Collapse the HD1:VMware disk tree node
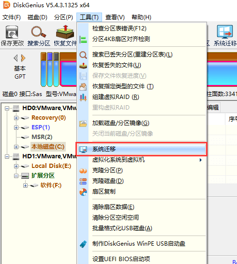237x264 pixels. point(7,156)
